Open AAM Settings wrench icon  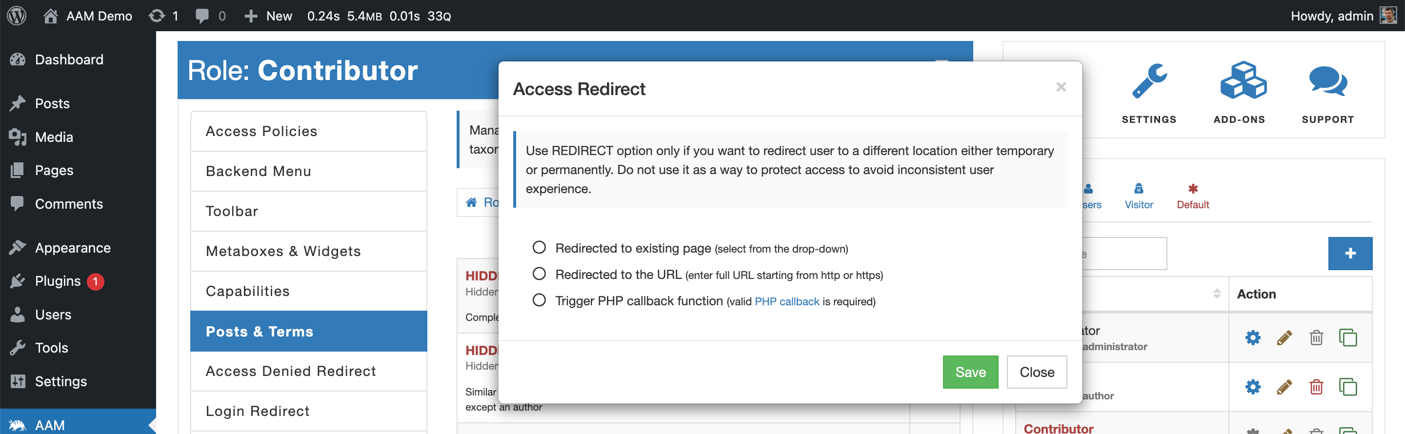point(1149,93)
